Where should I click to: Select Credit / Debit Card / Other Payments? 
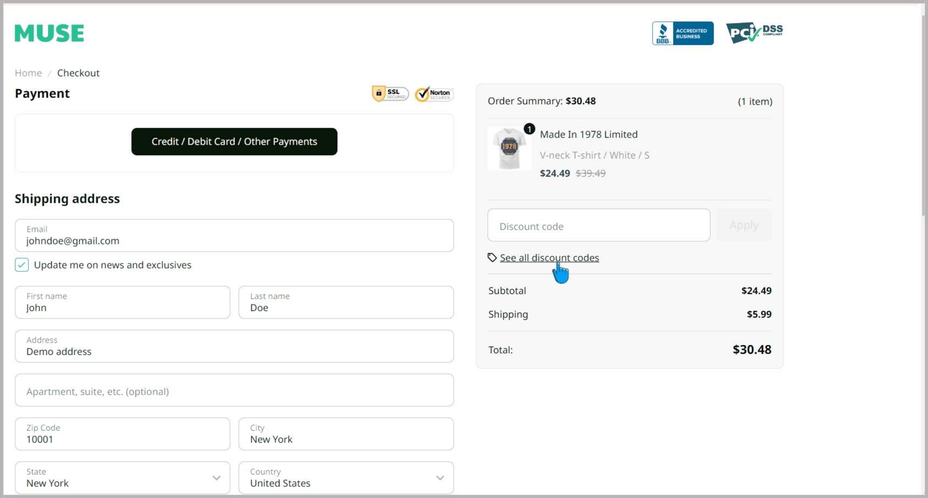tap(234, 142)
